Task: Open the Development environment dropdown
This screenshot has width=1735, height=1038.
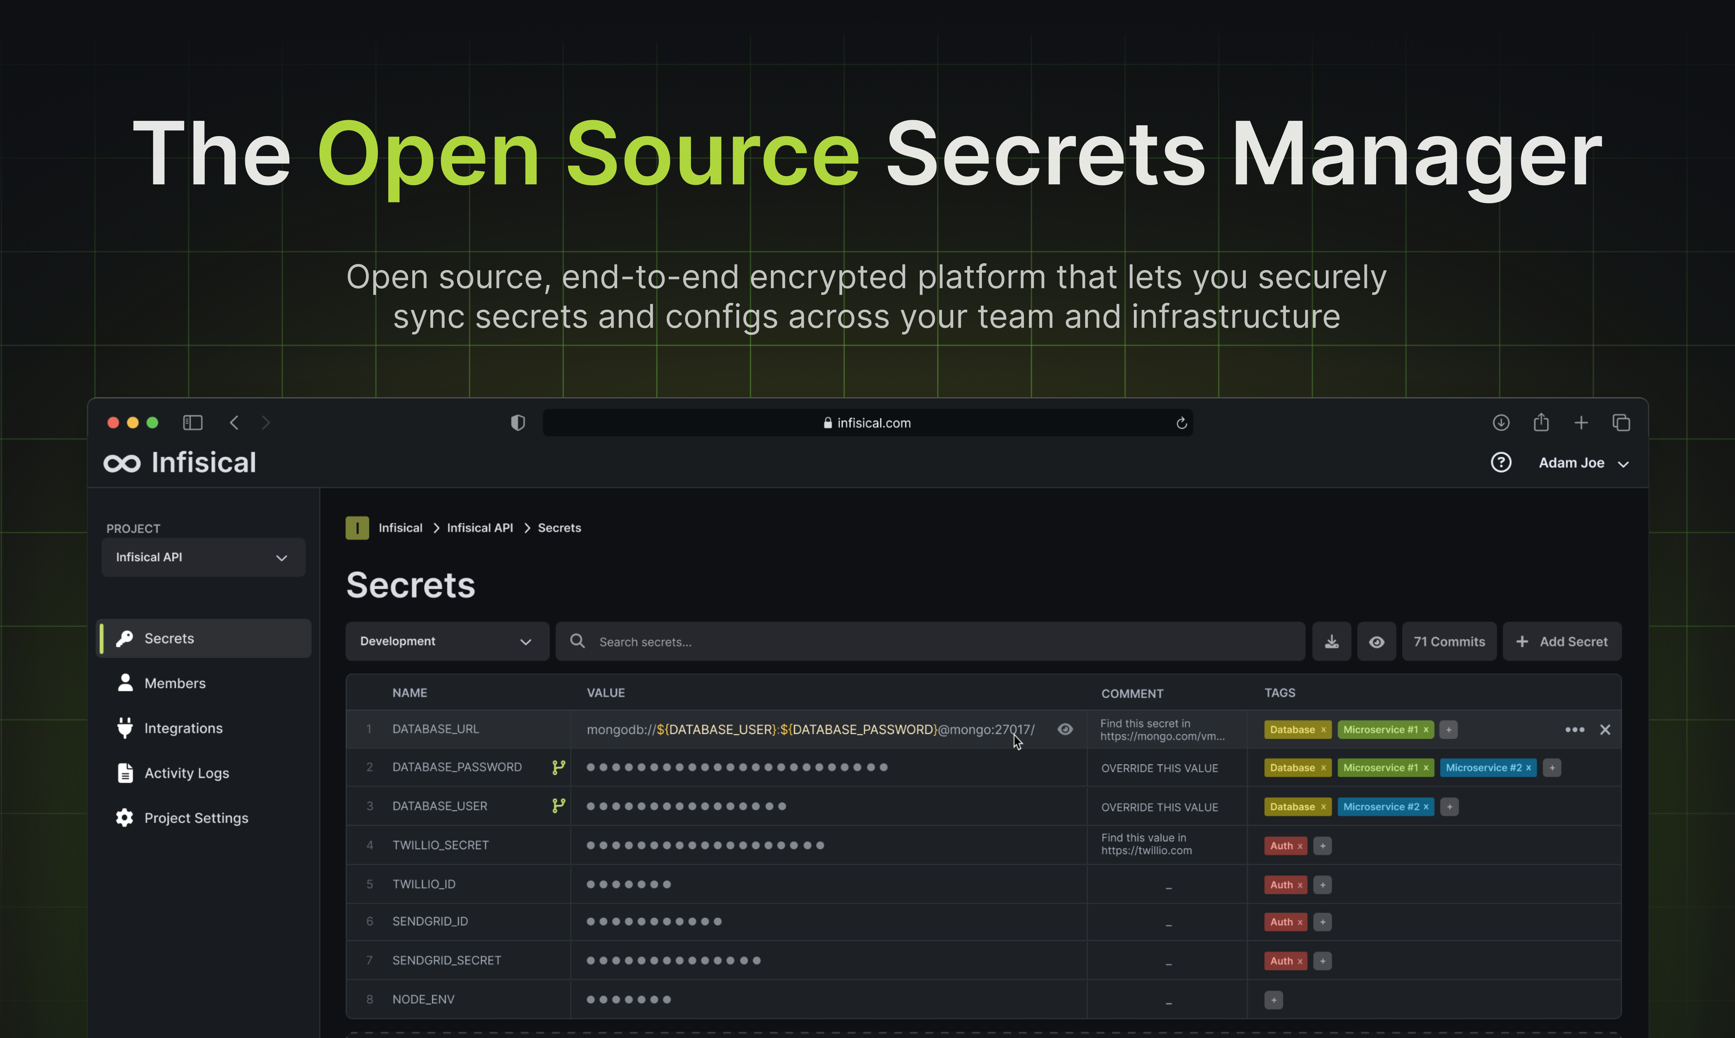Action: click(446, 641)
